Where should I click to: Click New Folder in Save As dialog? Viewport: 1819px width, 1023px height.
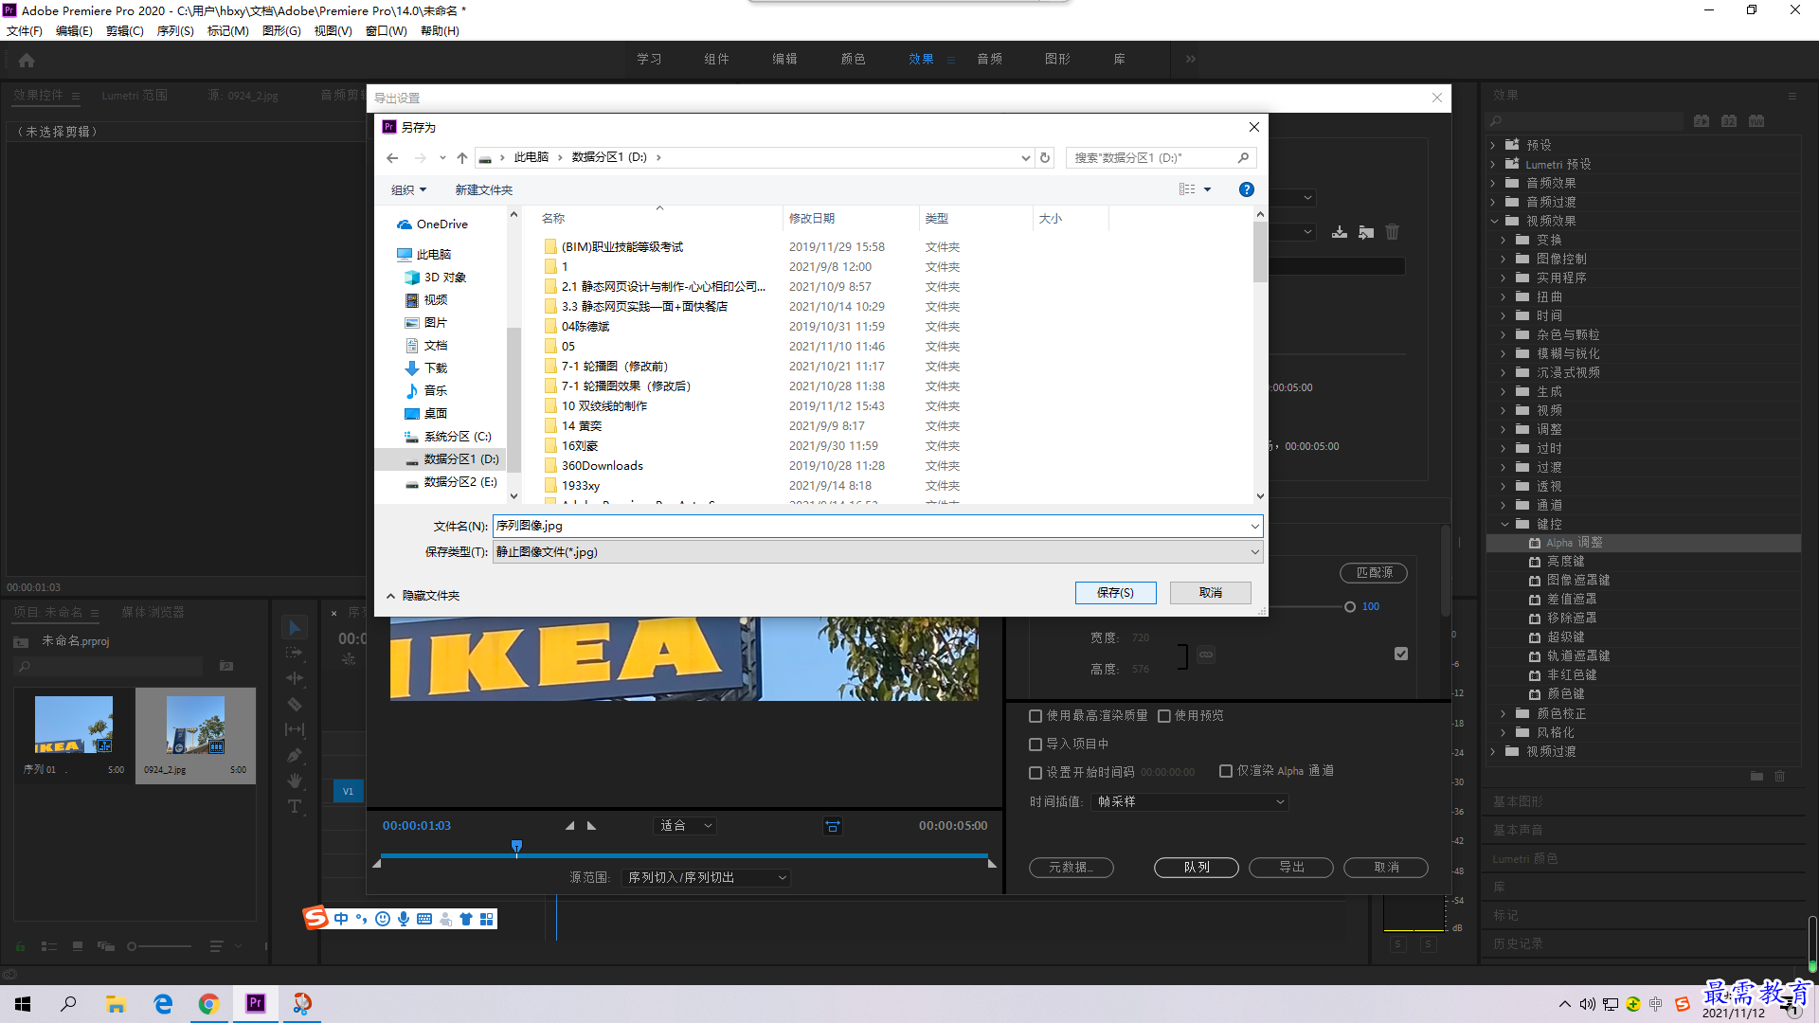pos(483,190)
